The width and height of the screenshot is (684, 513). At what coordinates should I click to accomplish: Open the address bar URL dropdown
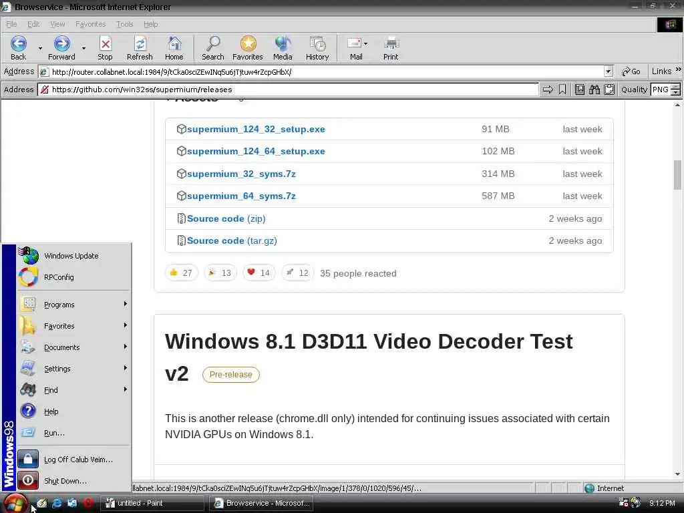click(x=608, y=71)
